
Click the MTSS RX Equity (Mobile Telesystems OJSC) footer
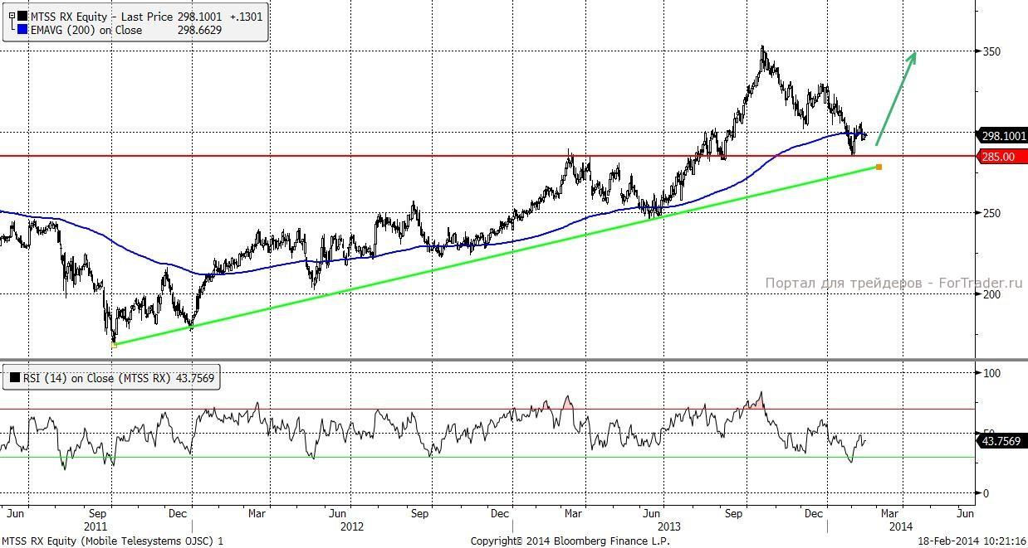(112, 541)
